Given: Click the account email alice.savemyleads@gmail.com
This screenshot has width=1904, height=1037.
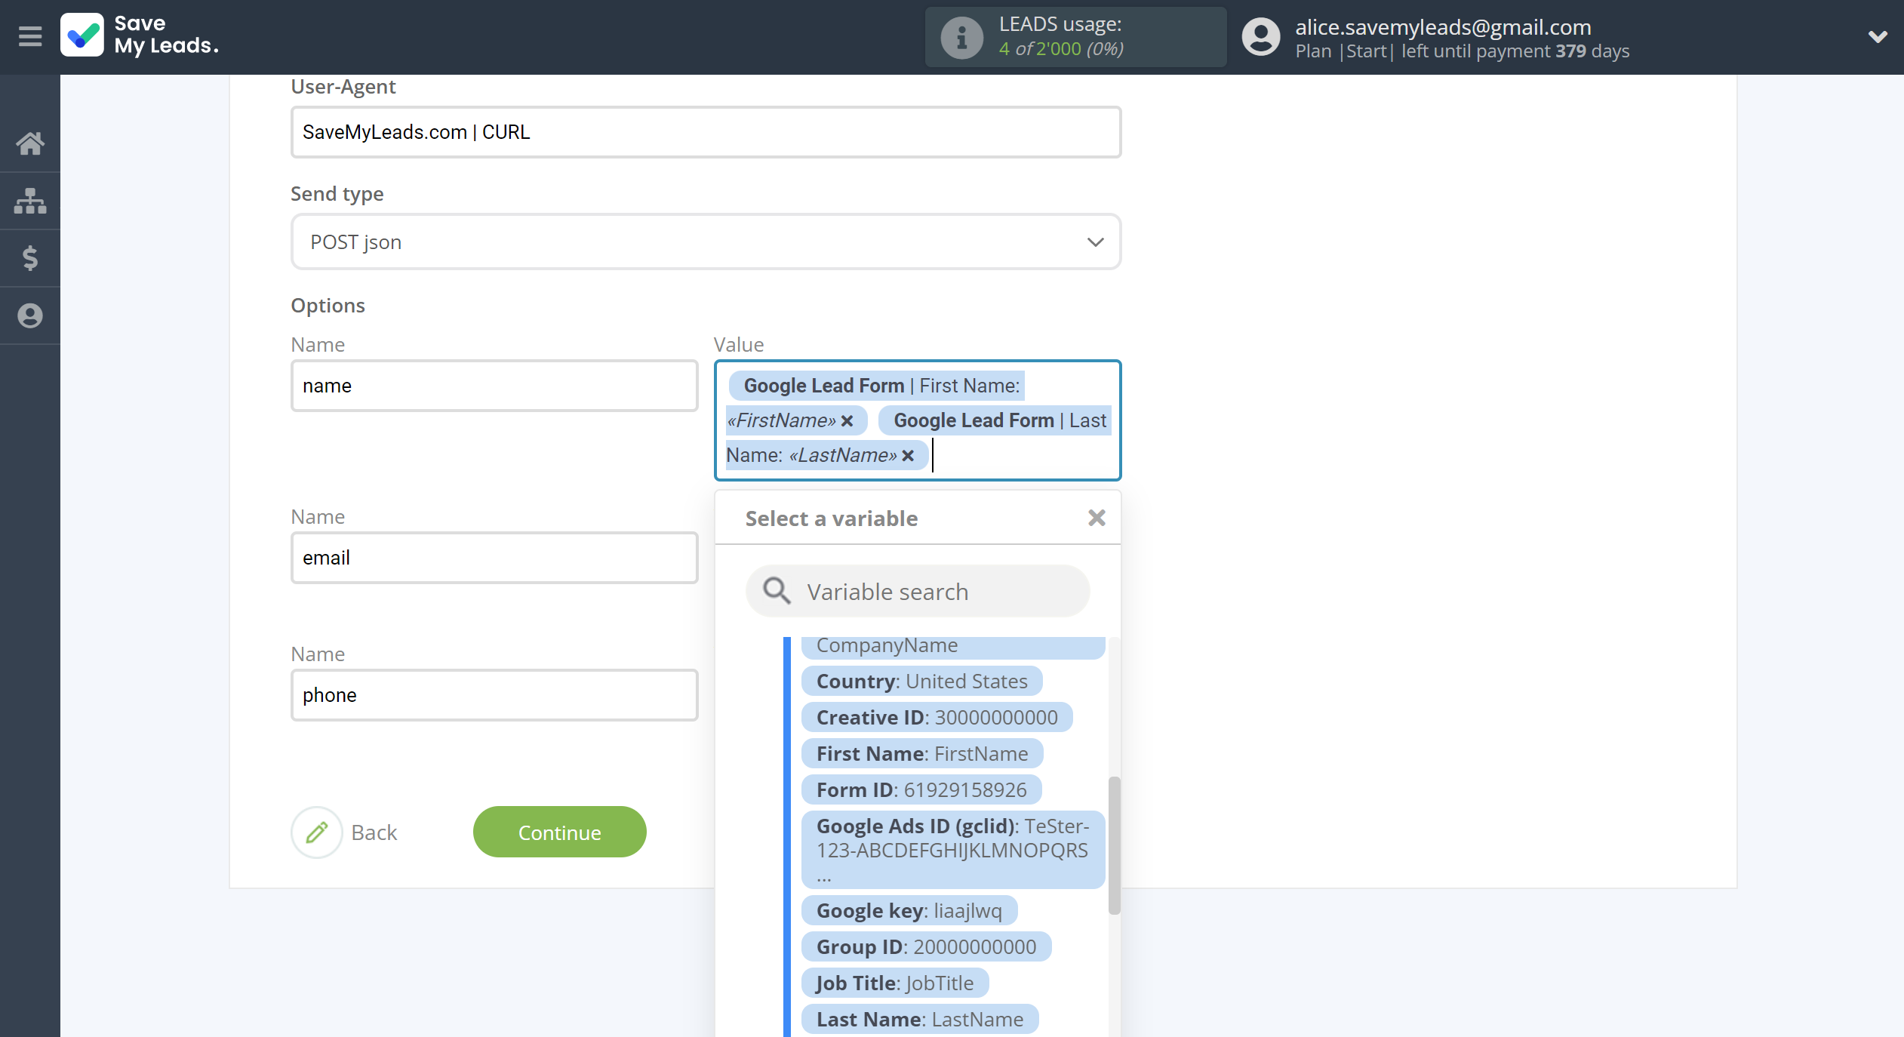Looking at the screenshot, I should pos(1443,27).
